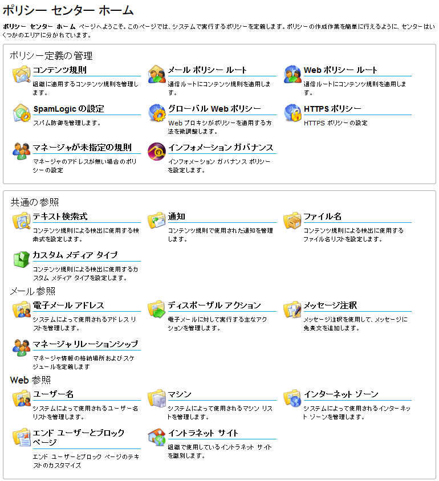This screenshot has height=481, width=439.
Task: Open the エンド ユーザーとブロック ページ link
Action: (x=79, y=438)
